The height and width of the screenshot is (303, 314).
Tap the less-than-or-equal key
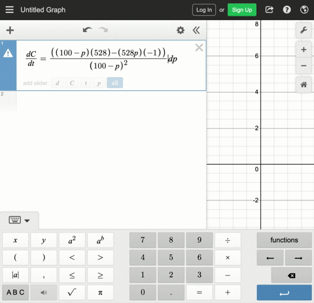pyautogui.click(x=72, y=275)
